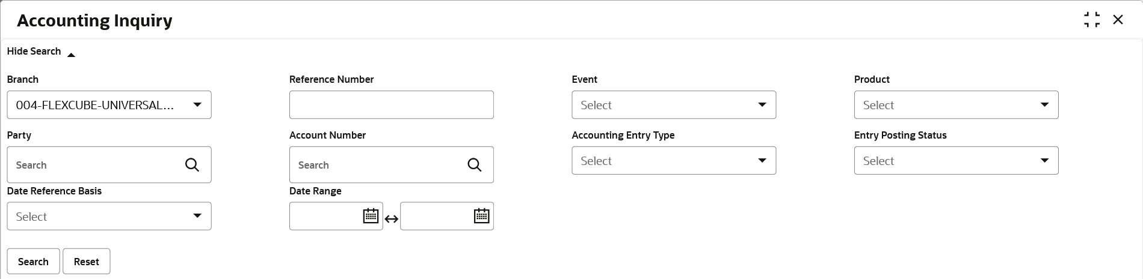
Task: Collapse the search panel with Hide Search
Action: pos(41,52)
